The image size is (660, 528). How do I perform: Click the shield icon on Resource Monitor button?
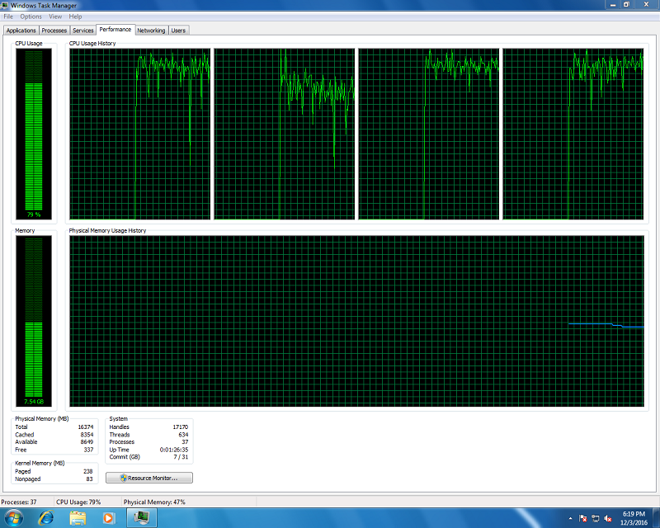point(123,478)
